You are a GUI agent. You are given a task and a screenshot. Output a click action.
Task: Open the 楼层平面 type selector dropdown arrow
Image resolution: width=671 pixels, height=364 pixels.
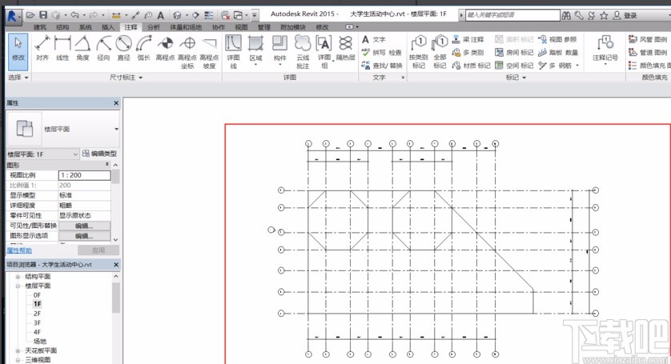coord(116,129)
